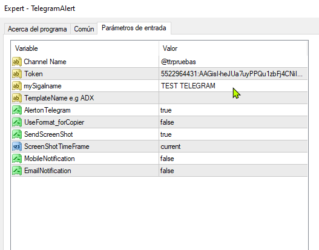
Task: Click the Valor column header
Action: pyautogui.click(x=233, y=48)
